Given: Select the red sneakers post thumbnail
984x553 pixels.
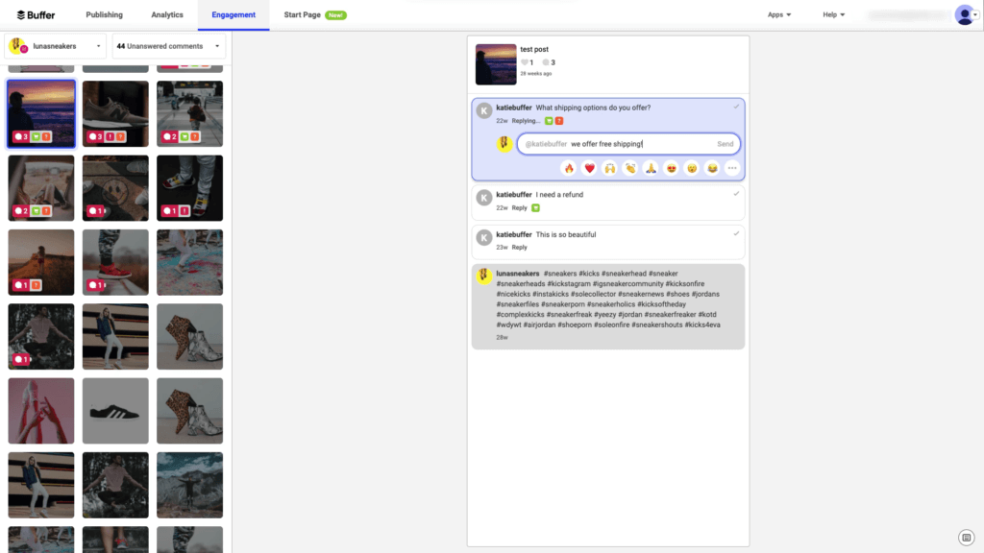Looking at the screenshot, I should [115, 262].
